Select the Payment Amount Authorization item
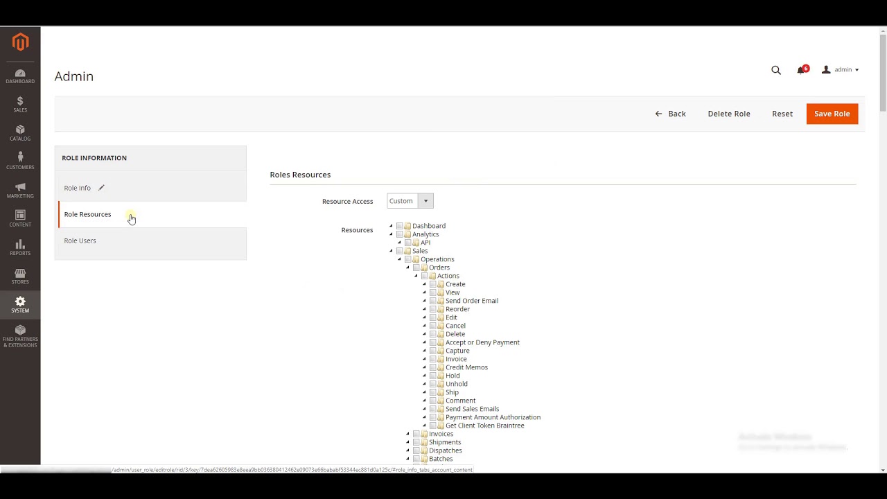887x499 pixels. [x=493, y=417]
